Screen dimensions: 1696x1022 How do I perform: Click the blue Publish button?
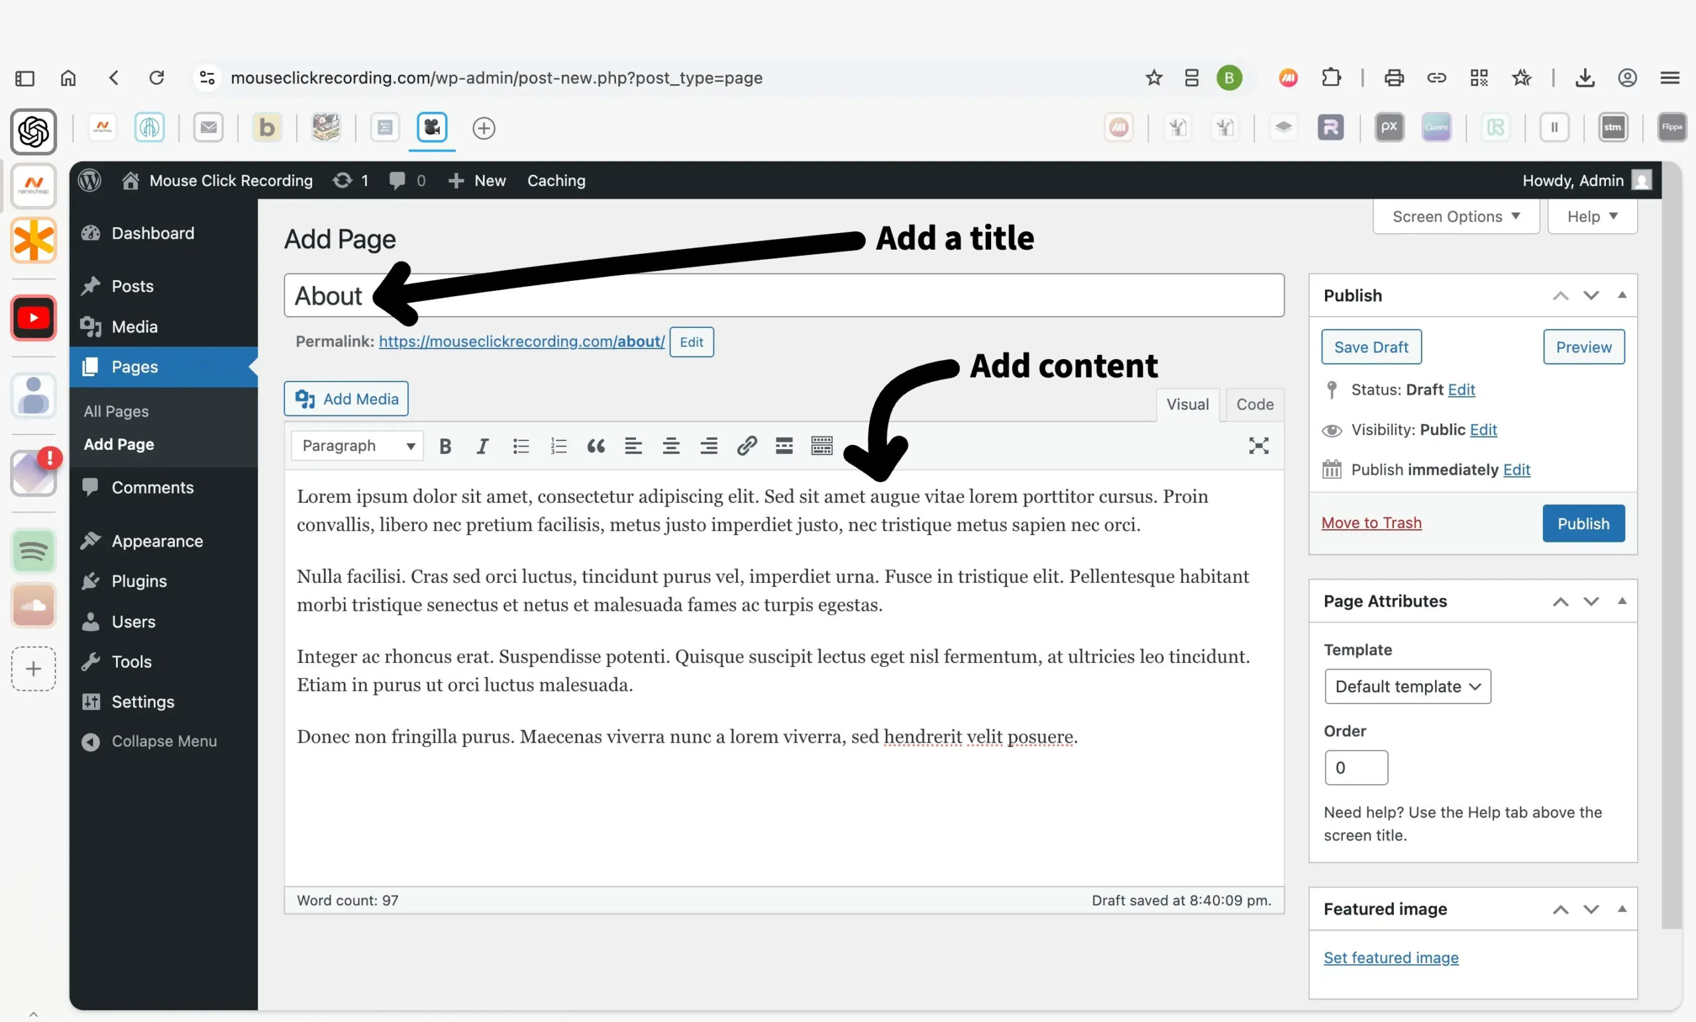click(1583, 524)
